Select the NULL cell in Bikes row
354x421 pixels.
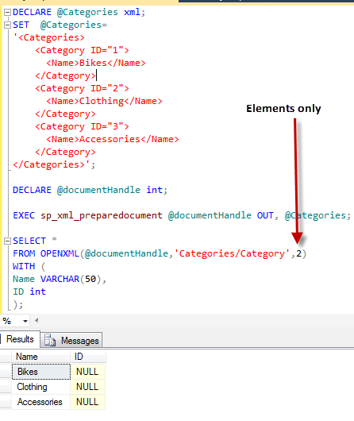88,372
